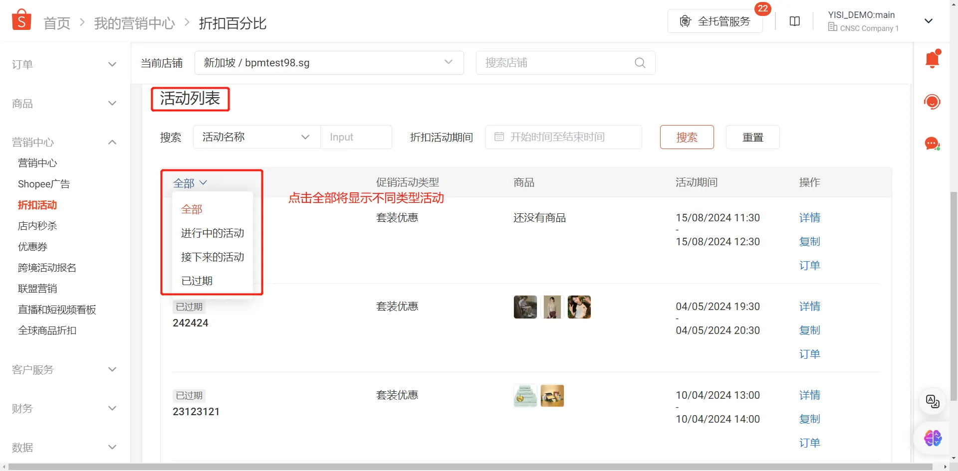Click the Input field for activity name
The image size is (958, 471).
pyautogui.click(x=356, y=137)
